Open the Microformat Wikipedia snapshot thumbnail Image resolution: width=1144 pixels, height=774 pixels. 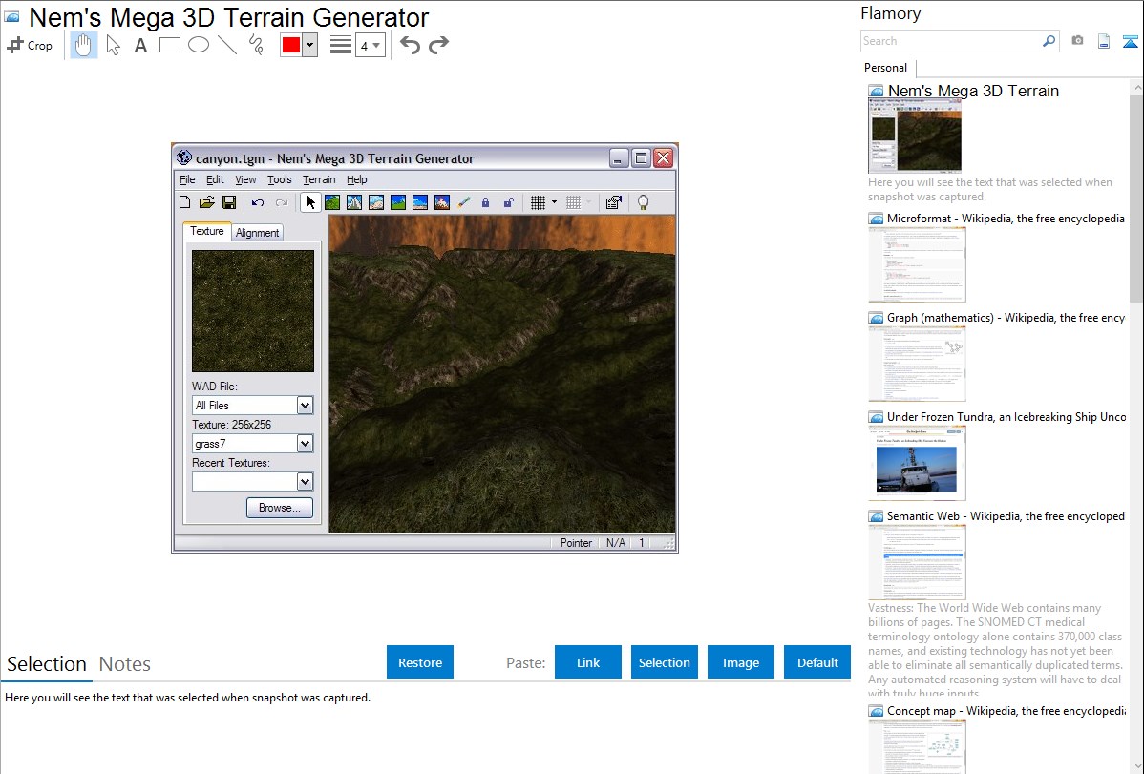[917, 264]
